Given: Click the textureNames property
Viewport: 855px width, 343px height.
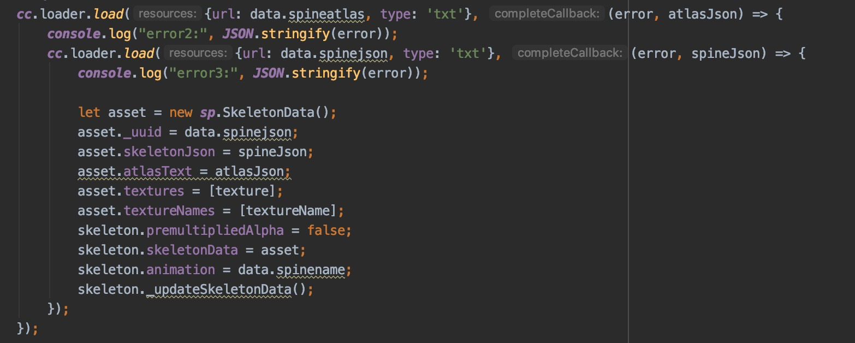Looking at the screenshot, I should [169, 211].
